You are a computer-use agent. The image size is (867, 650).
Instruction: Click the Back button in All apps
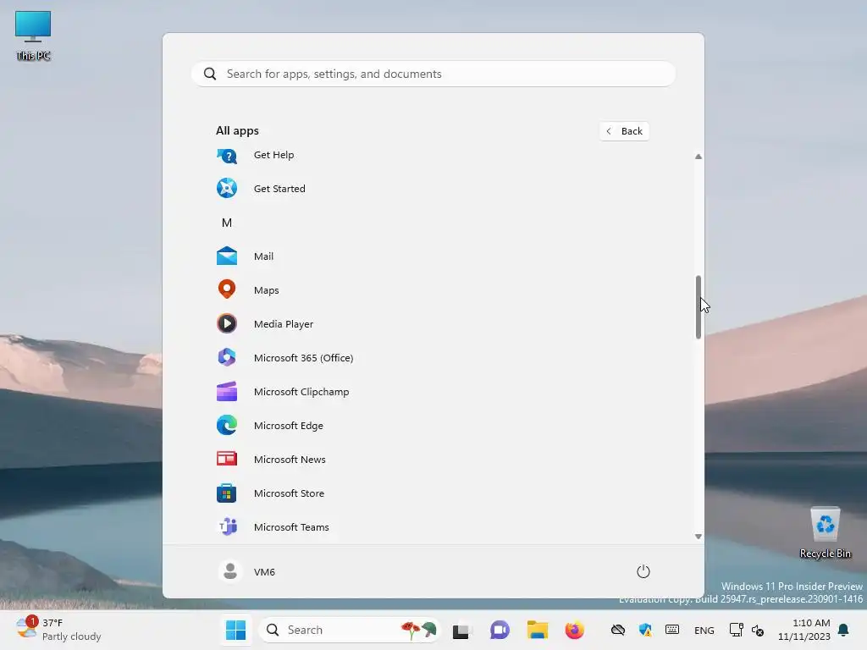624,131
